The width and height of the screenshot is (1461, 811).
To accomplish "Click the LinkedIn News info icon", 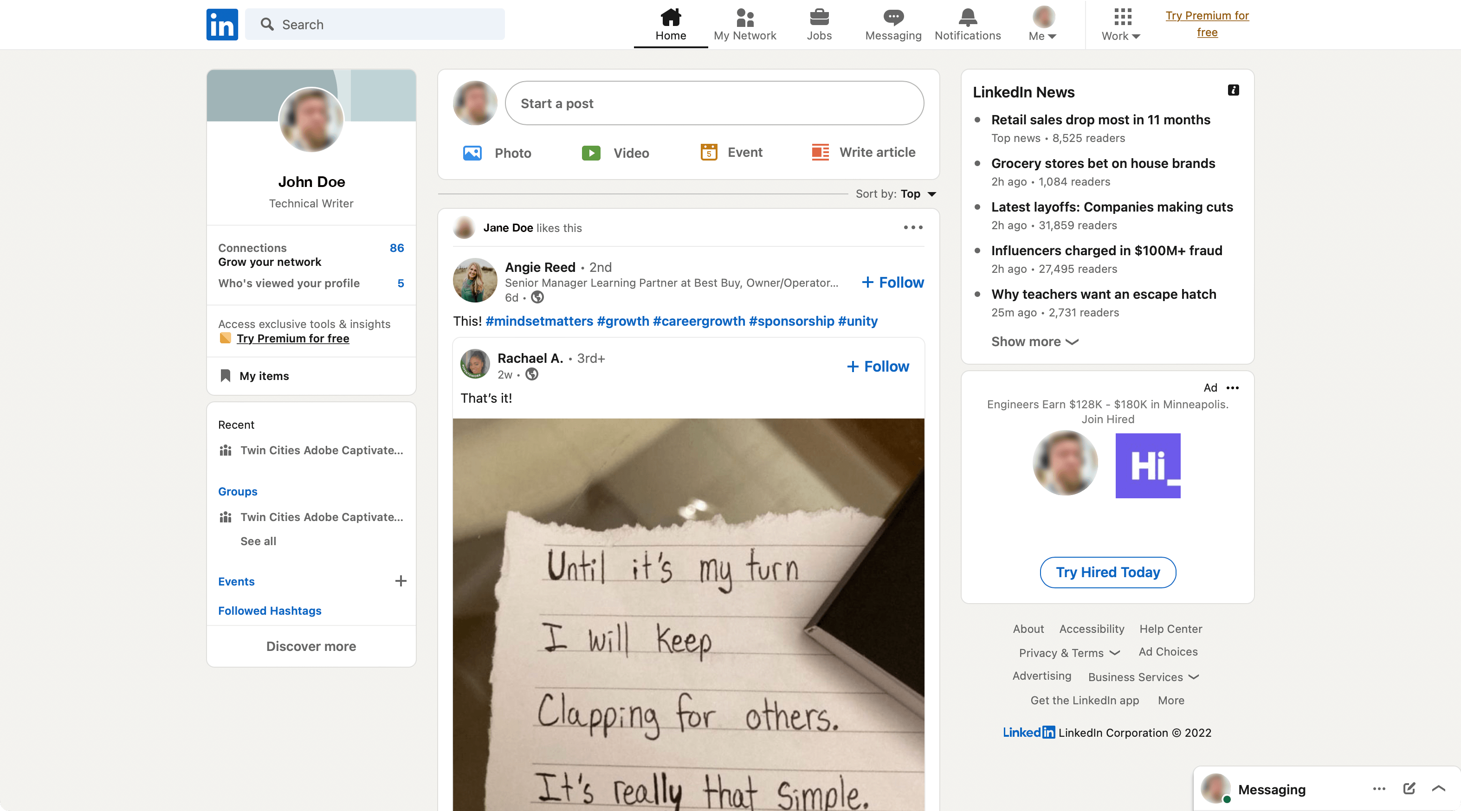I will [1233, 90].
